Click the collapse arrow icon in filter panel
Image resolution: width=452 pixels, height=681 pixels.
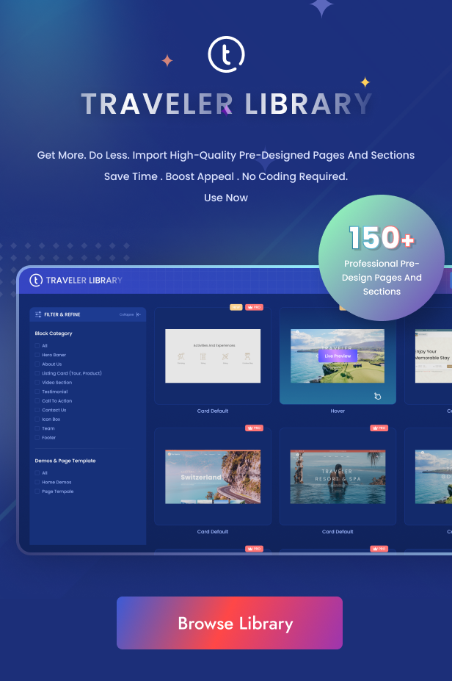[x=139, y=314]
